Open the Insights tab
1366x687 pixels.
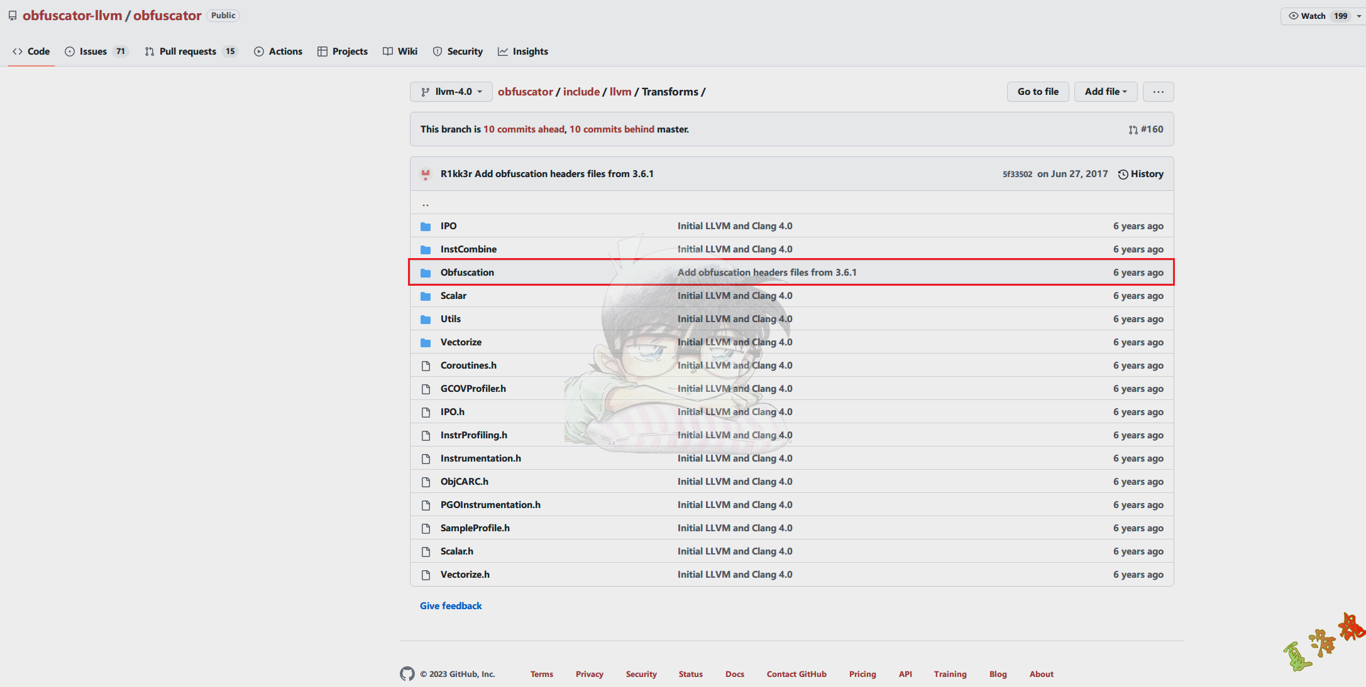point(523,51)
